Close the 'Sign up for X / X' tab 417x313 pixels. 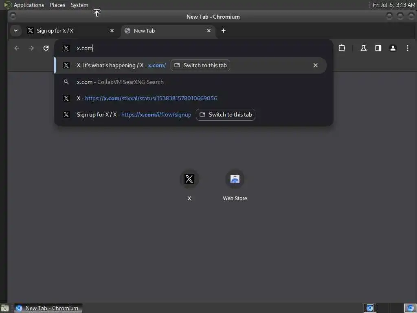[112, 31]
